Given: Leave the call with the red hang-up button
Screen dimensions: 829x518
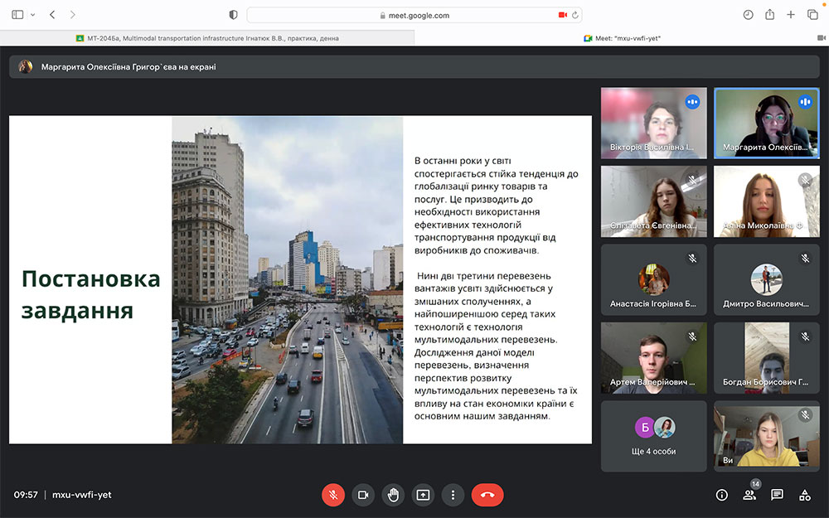Looking at the screenshot, I should (x=487, y=495).
